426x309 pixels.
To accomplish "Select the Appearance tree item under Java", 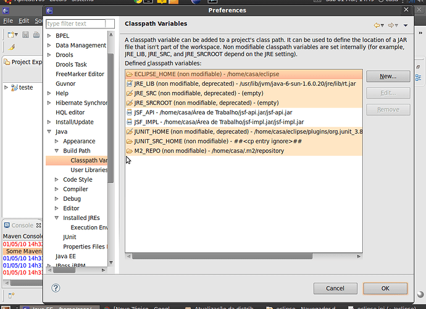I will (79, 141).
